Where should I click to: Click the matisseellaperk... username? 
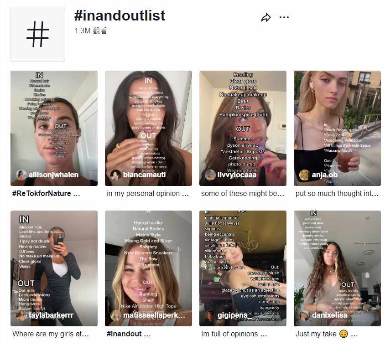pyautogui.click(x=154, y=315)
